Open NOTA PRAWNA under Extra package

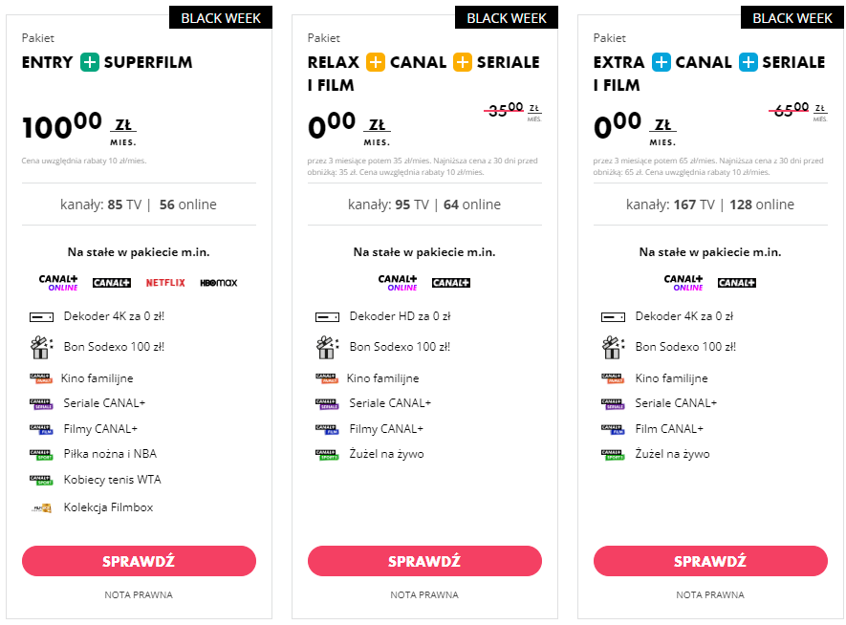[x=710, y=594]
